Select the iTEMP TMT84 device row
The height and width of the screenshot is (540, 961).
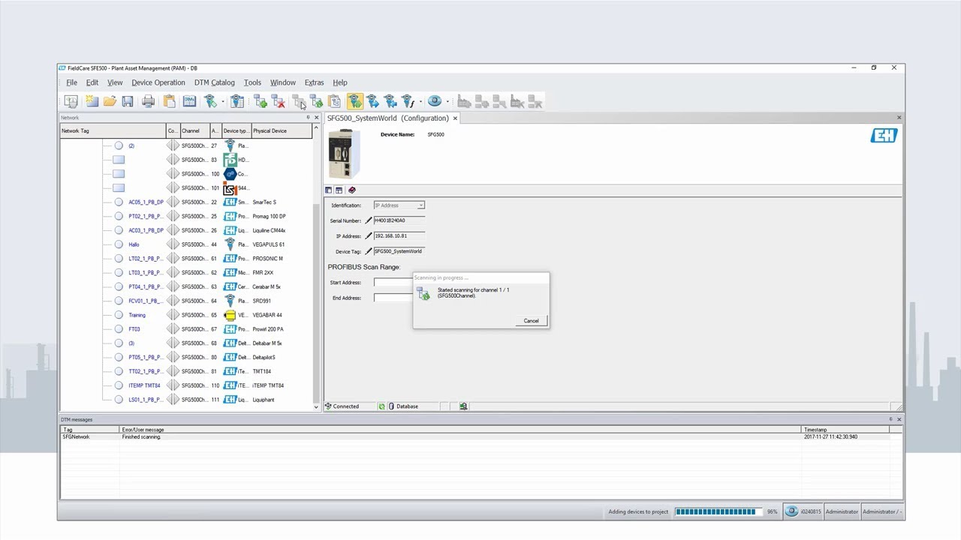click(186, 385)
